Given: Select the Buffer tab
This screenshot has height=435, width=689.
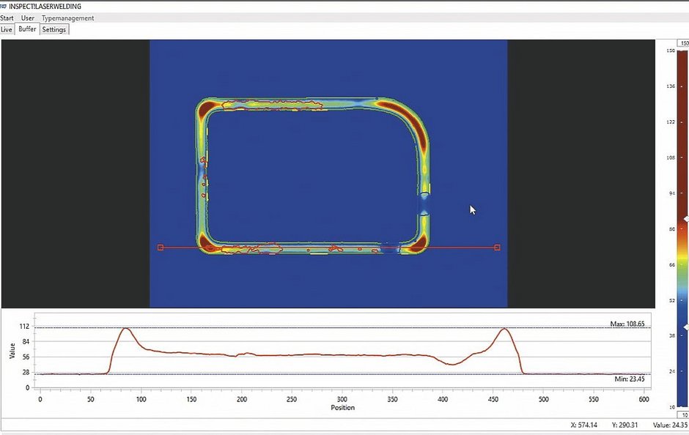Looking at the screenshot, I should click(27, 29).
